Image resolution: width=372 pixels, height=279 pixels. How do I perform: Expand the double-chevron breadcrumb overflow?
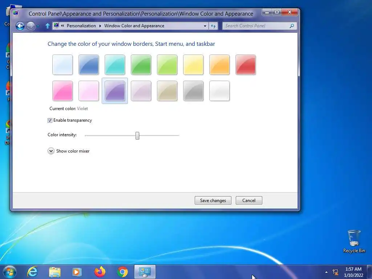(x=62, y=26)
